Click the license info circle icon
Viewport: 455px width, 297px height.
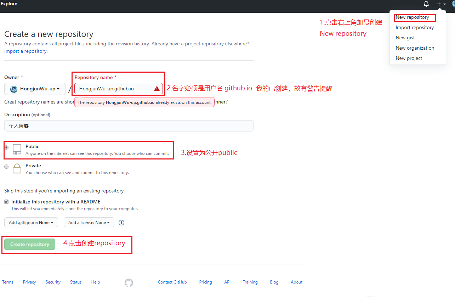tap(121, 223)
